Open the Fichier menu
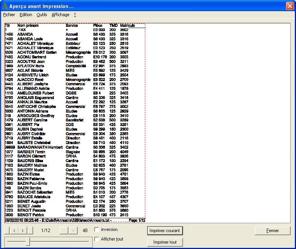296x249 pixels. (9, 15)
